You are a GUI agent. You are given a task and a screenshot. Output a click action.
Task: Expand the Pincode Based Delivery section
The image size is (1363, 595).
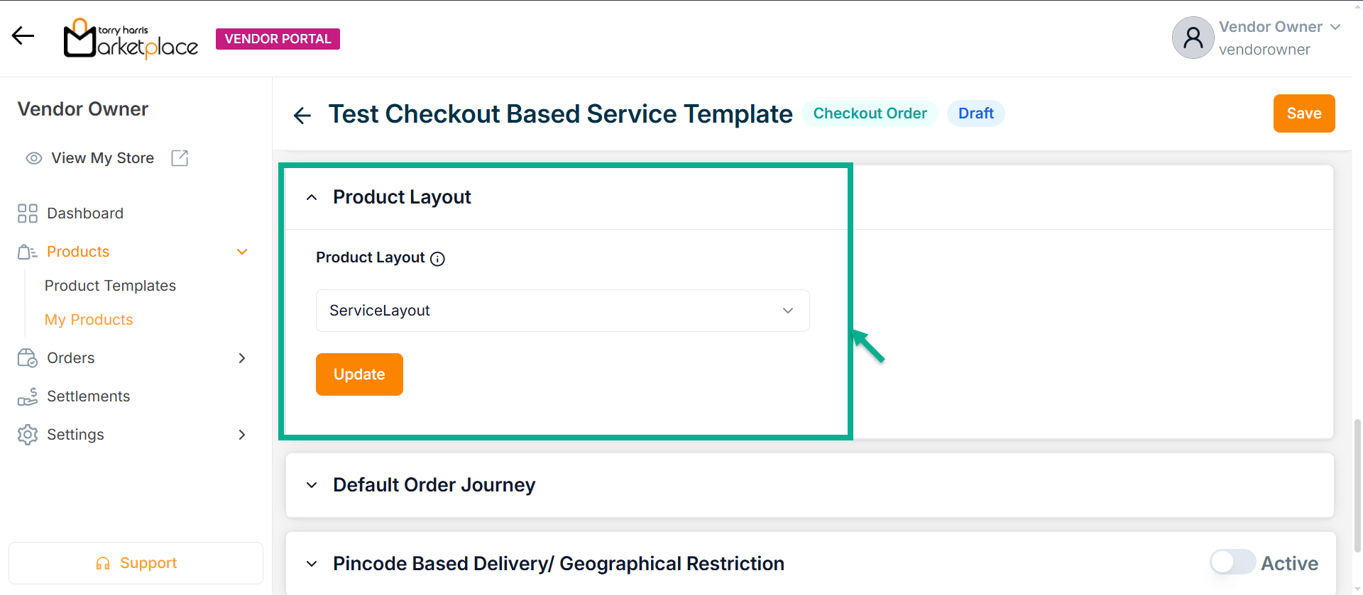312,564
